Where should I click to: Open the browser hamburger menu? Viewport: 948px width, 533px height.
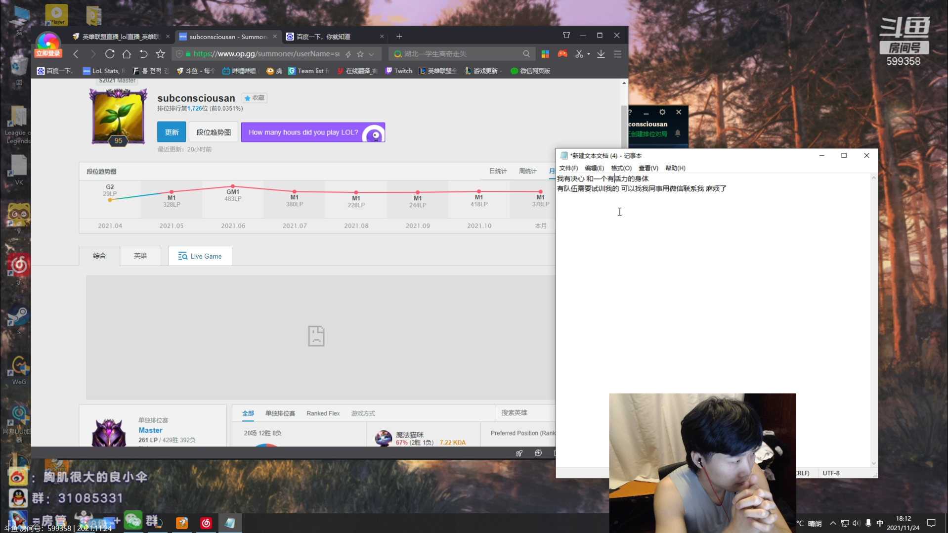(617, 54)
